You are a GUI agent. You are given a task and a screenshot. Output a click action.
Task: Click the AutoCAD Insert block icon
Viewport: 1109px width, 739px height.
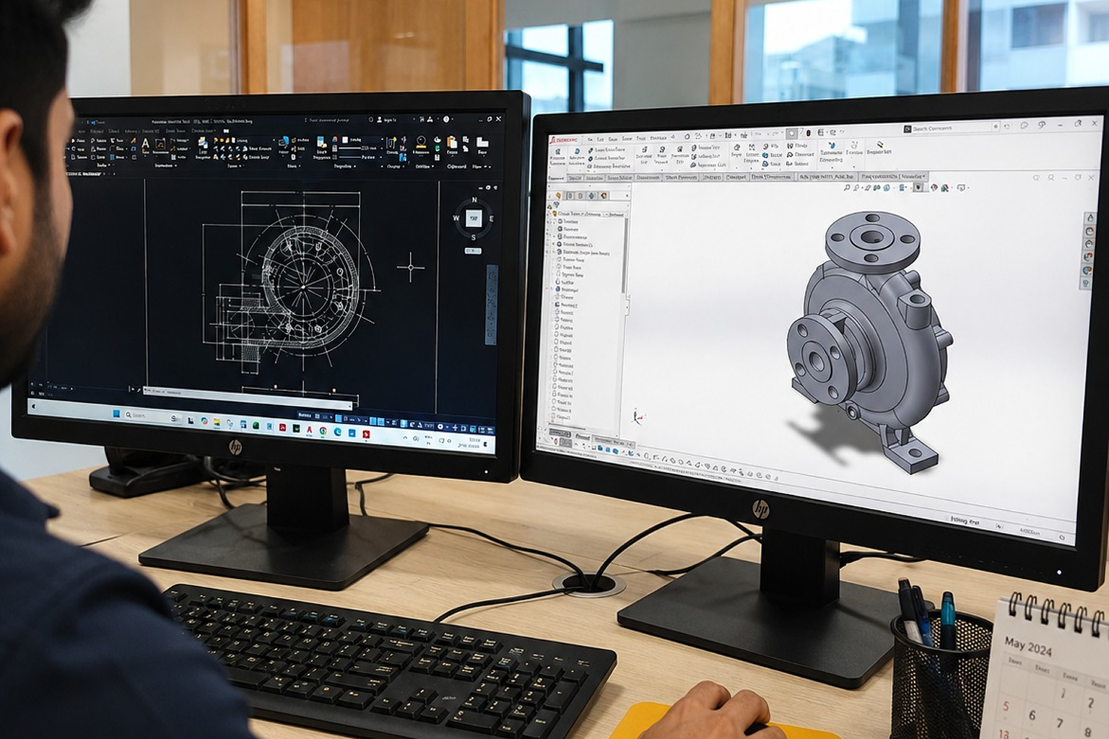(284, 141)
